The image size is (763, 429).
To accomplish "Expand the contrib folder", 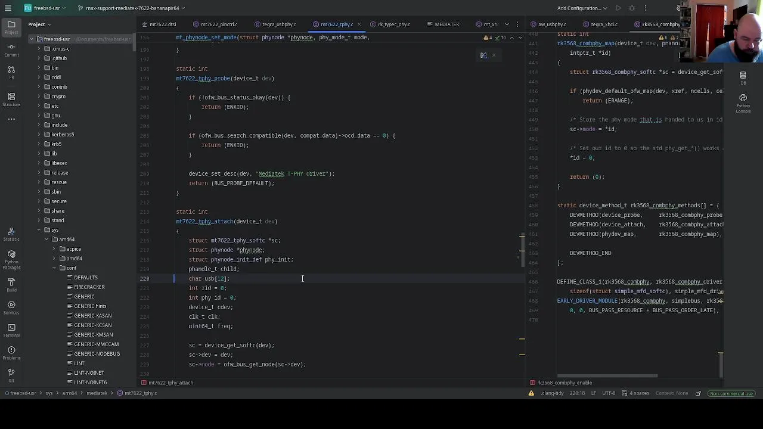I will click(39, 87).
